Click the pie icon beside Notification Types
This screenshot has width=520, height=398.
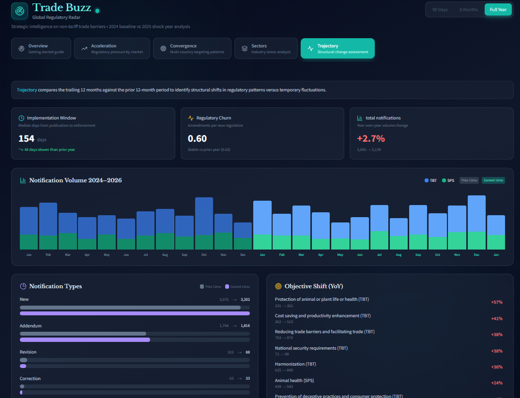(x=23, y=286)
